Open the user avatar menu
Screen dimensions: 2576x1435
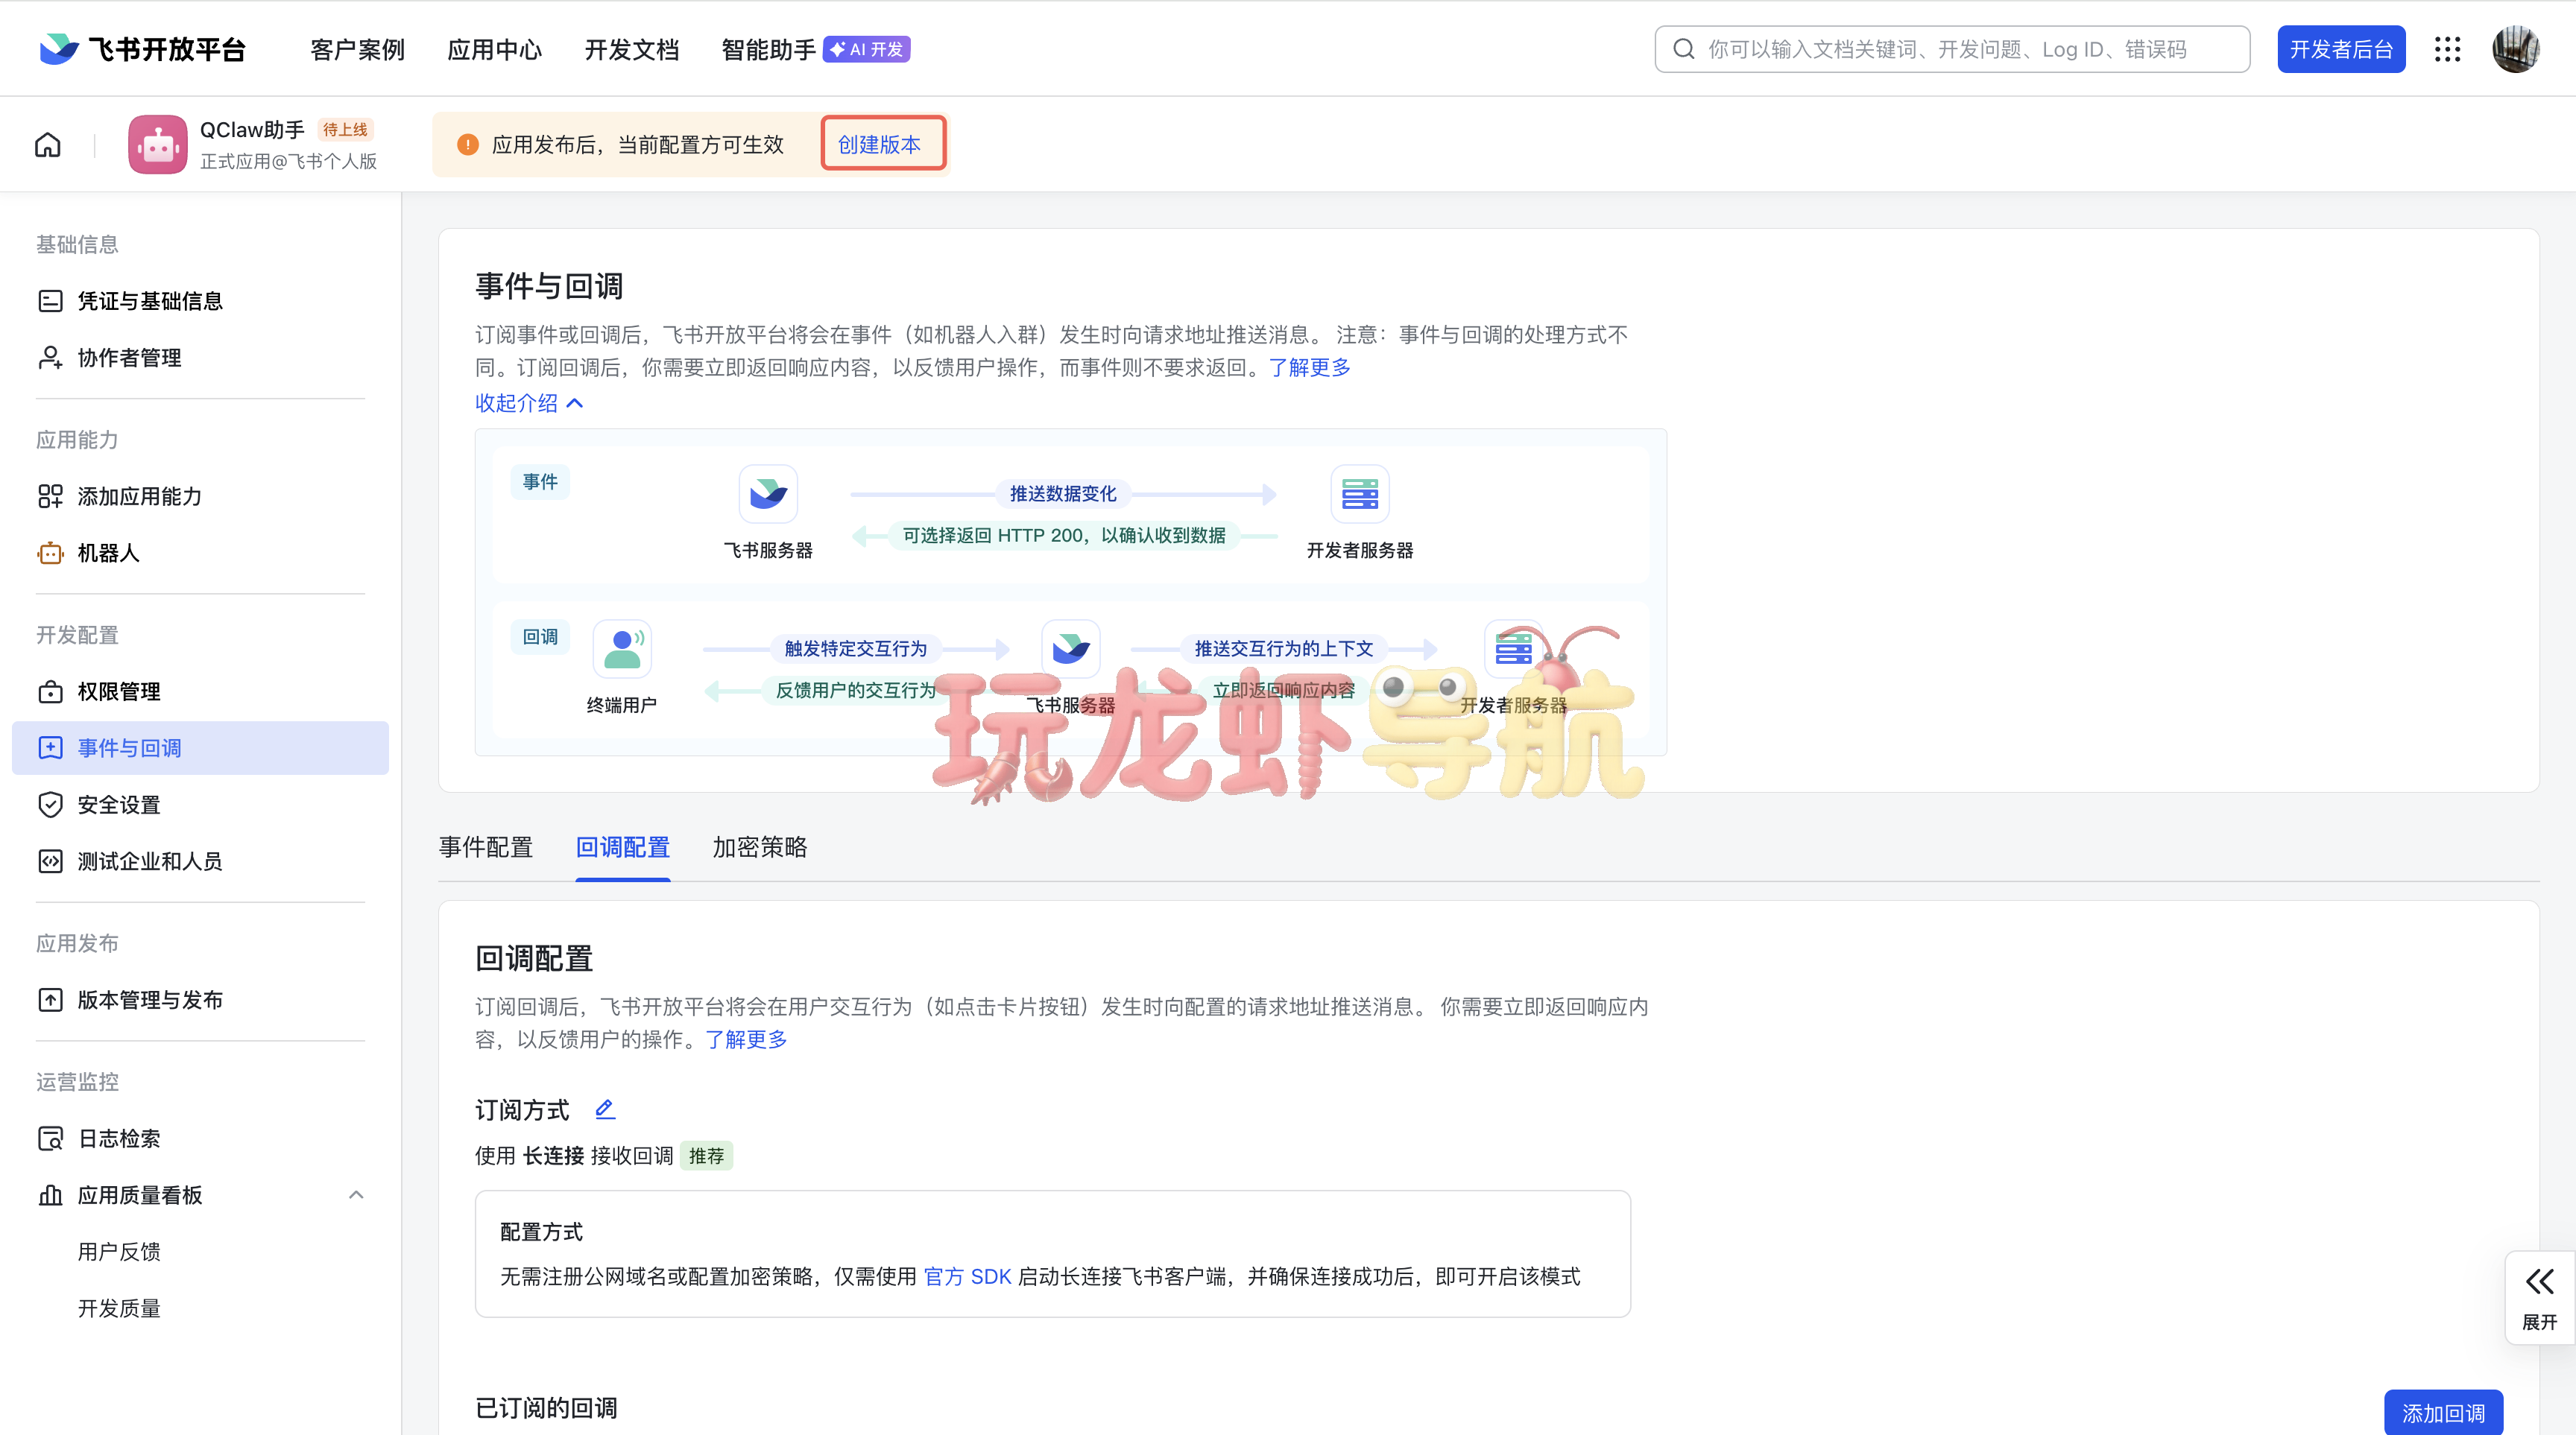2515,49
